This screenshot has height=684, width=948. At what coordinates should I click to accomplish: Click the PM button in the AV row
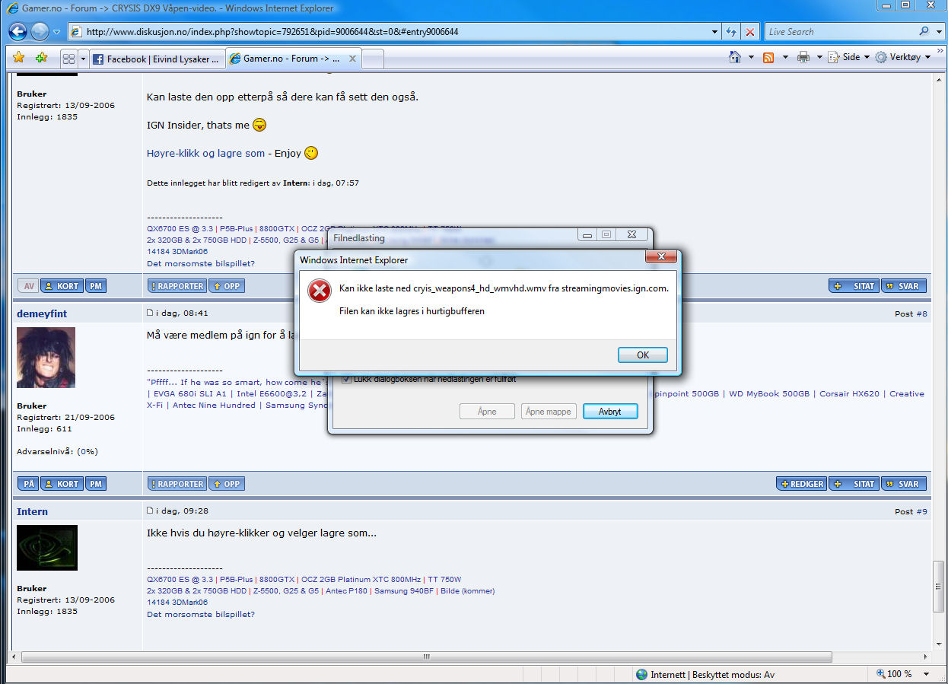click(x=95, y=286)
